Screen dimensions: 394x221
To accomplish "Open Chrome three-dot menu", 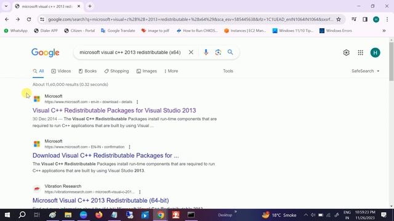I will coord(387,19).
